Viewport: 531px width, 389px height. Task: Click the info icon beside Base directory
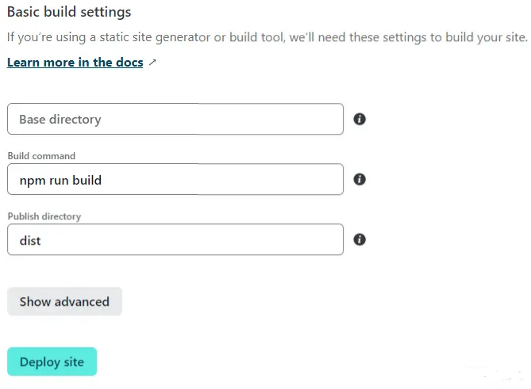[360, 119]
